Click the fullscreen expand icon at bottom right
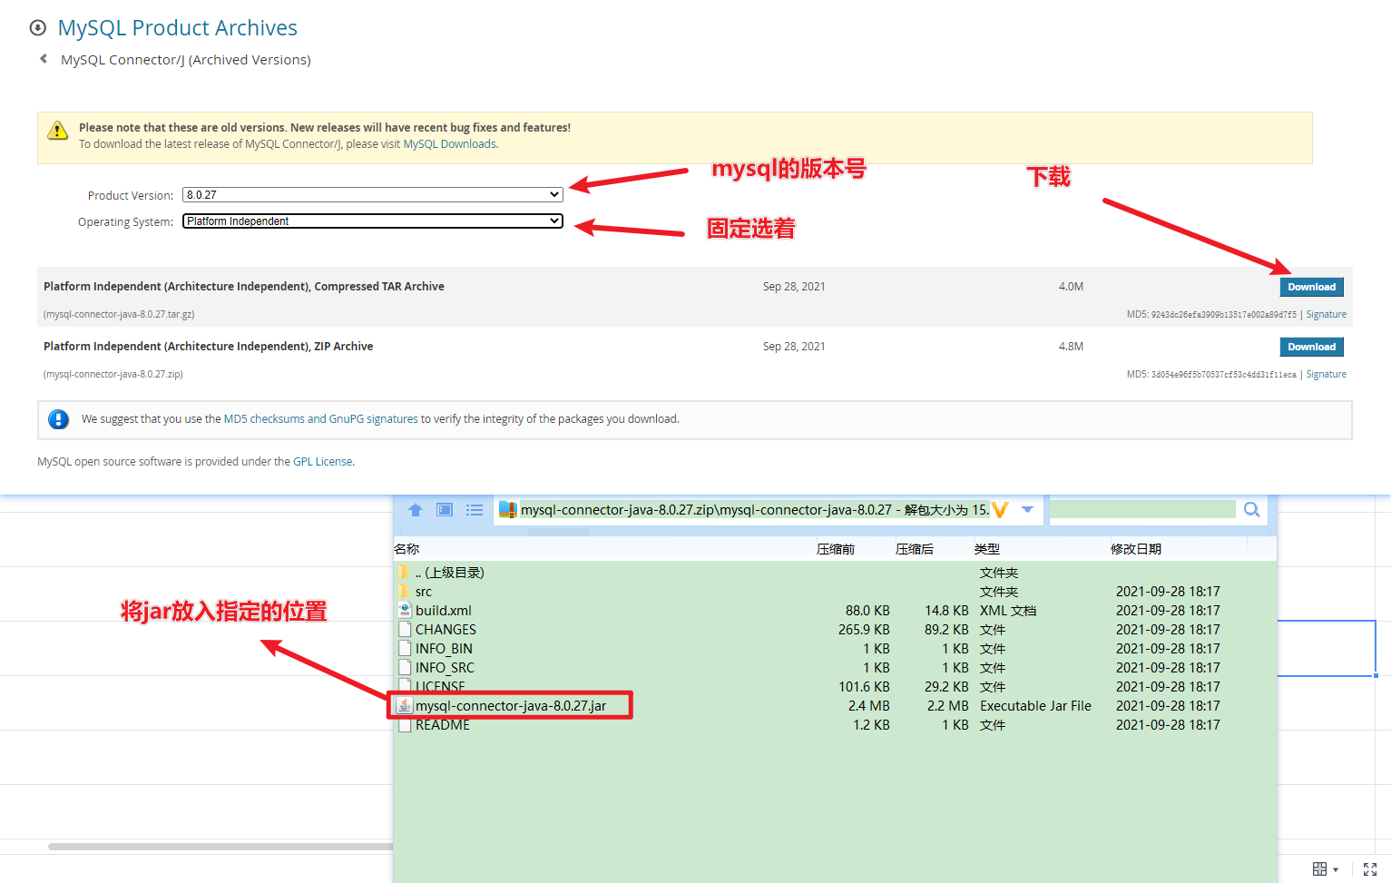 [x=1370, y=869]
